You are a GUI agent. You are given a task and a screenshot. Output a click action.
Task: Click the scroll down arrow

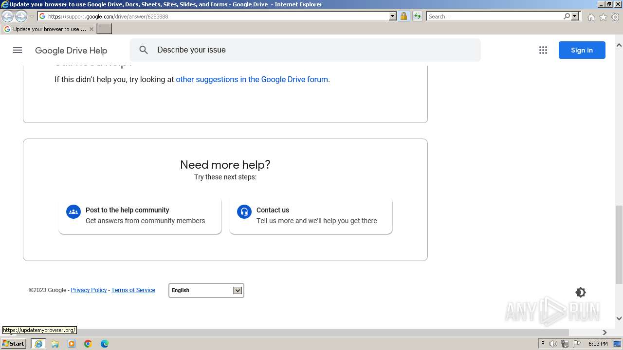(x=619, y=319)
